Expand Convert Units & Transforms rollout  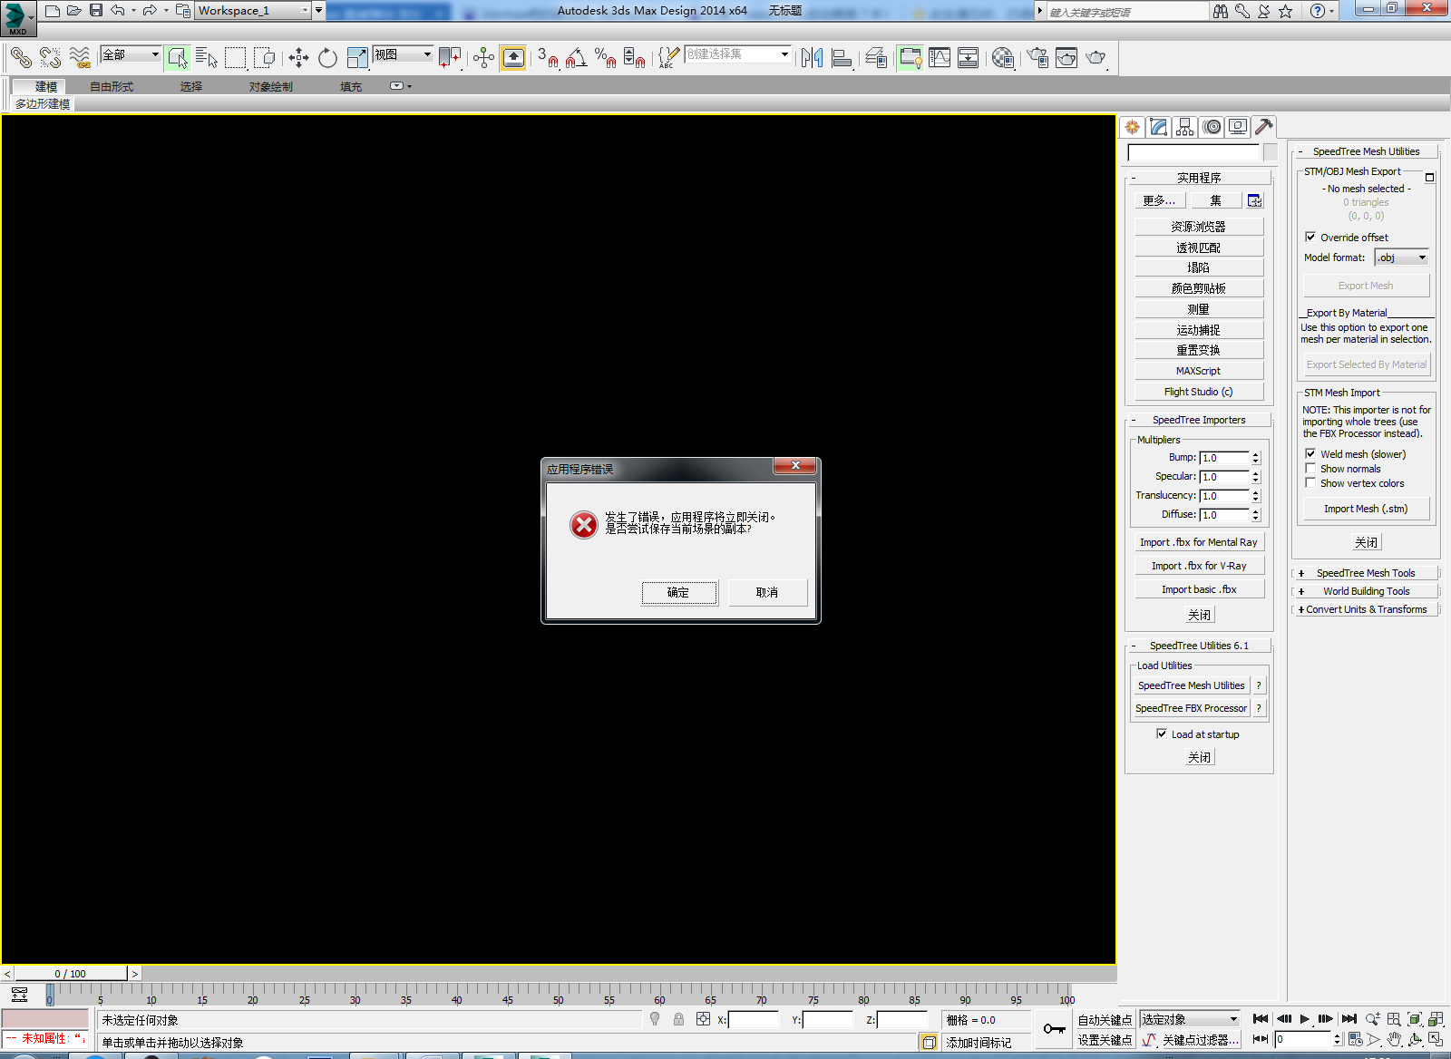coord(1366,609)
